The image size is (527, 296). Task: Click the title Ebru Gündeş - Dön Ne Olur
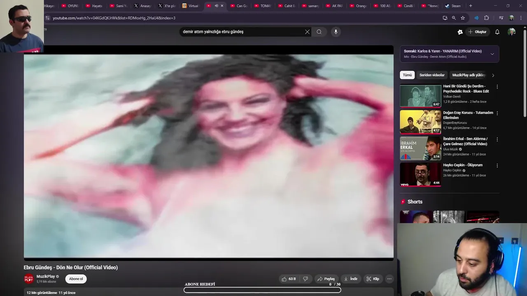(71, 267)
